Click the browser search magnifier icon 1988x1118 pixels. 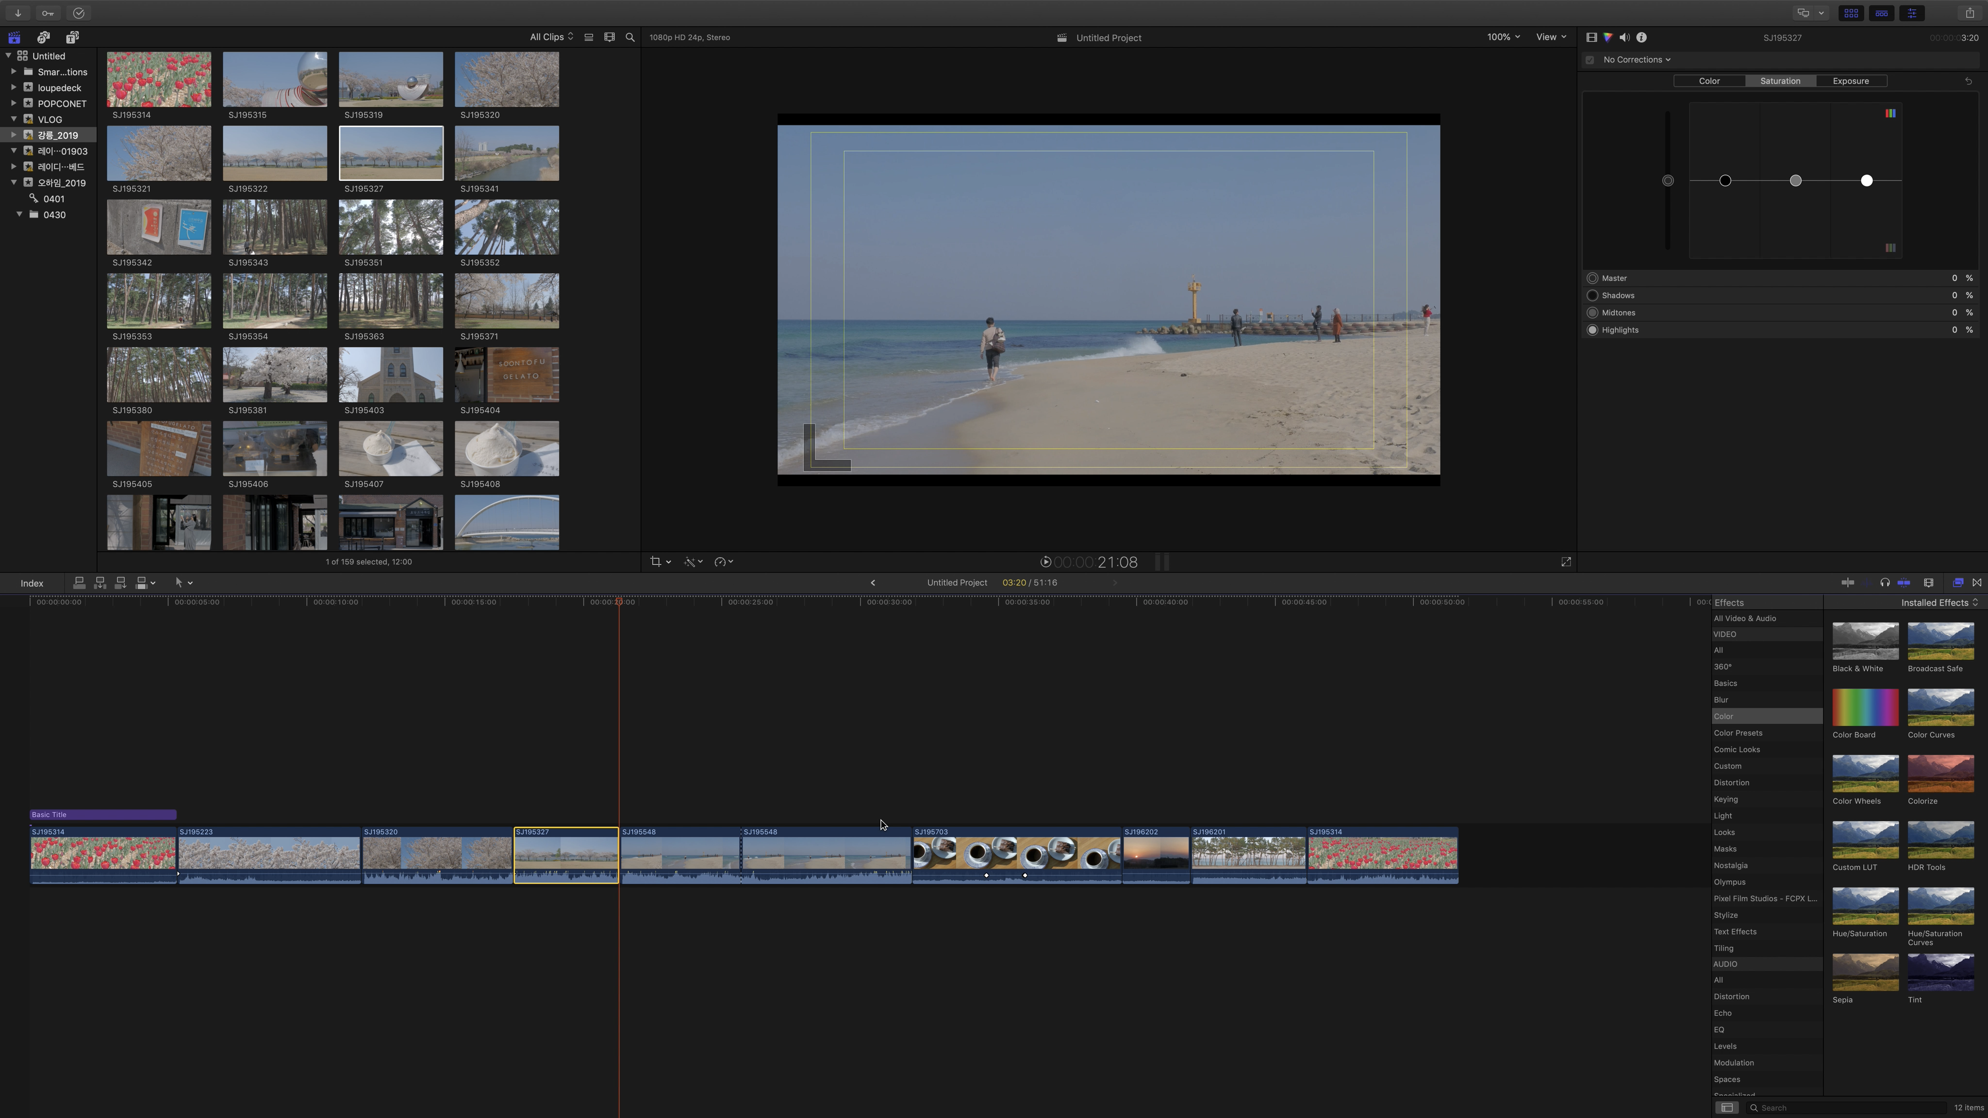[x=630, y=37]
